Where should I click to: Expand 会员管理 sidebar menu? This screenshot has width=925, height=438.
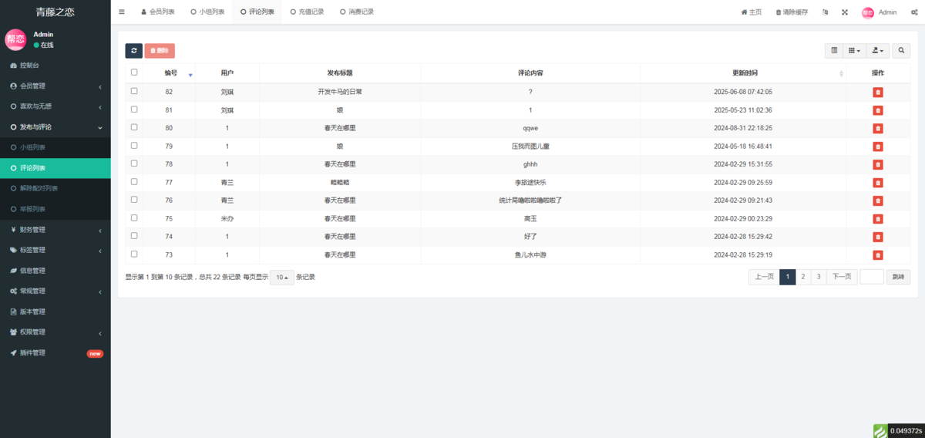click(x=55, y=86)
